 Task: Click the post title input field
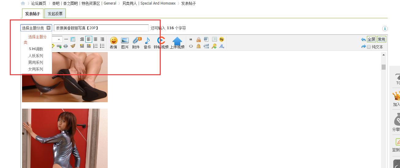(101, 28)
